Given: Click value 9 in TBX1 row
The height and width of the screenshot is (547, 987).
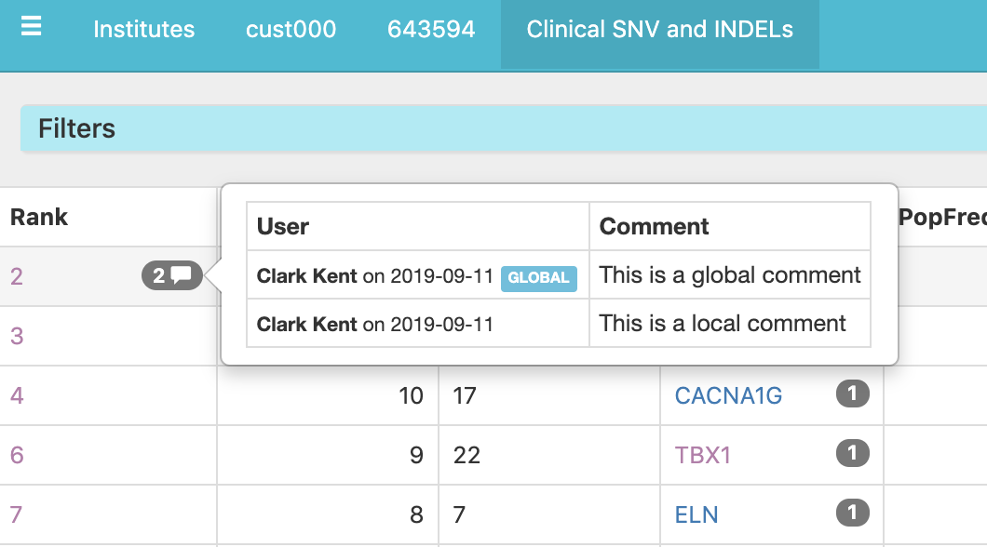Looking at the screenshot, I should point(416,455).
